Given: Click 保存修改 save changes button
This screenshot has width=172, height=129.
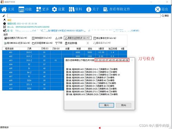Looking at the screenshot, I should click(x=42, y=38).
